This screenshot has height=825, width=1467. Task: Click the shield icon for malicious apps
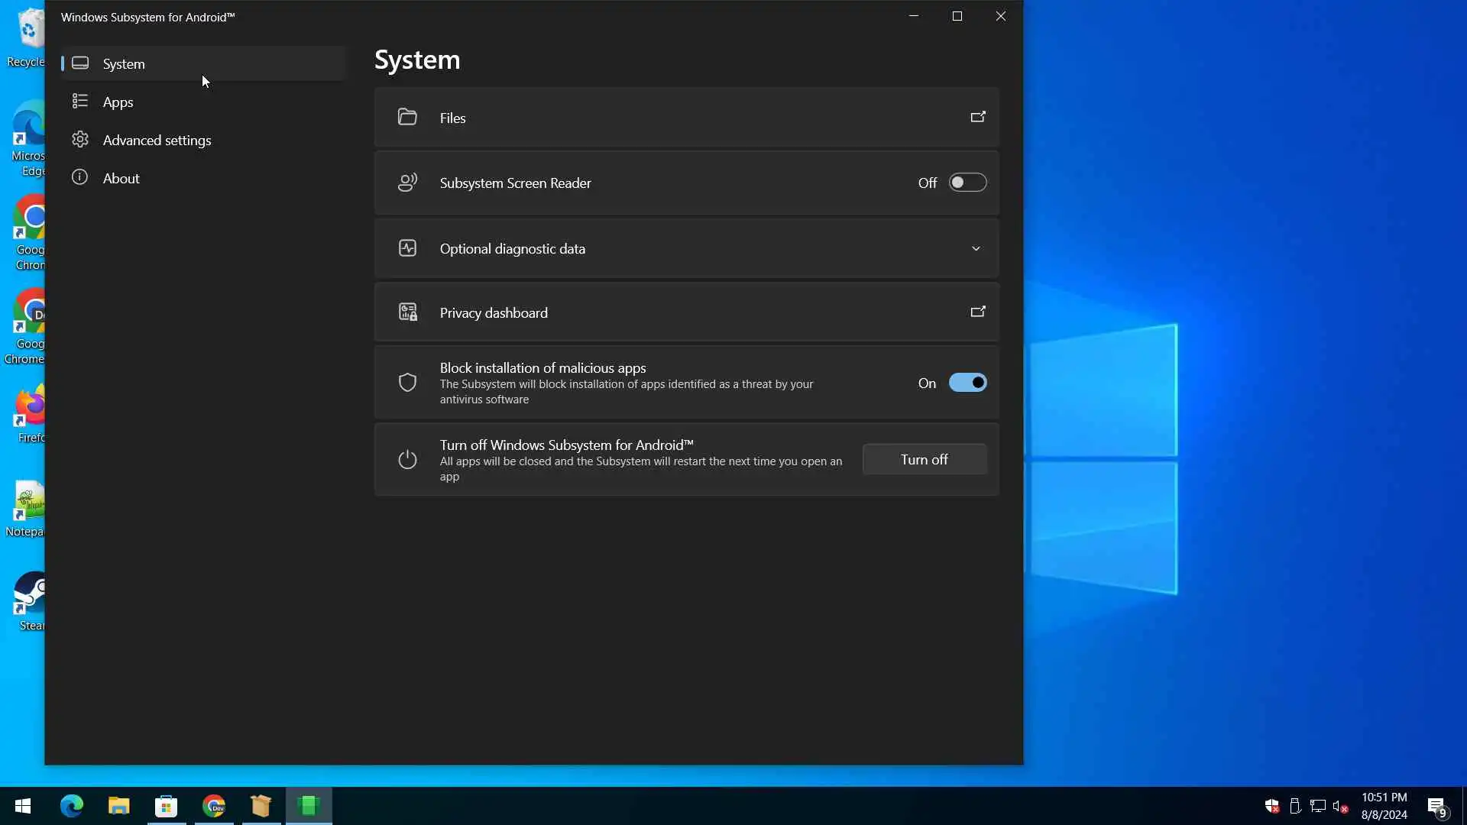pyautogui.click(x=407, y=383)
